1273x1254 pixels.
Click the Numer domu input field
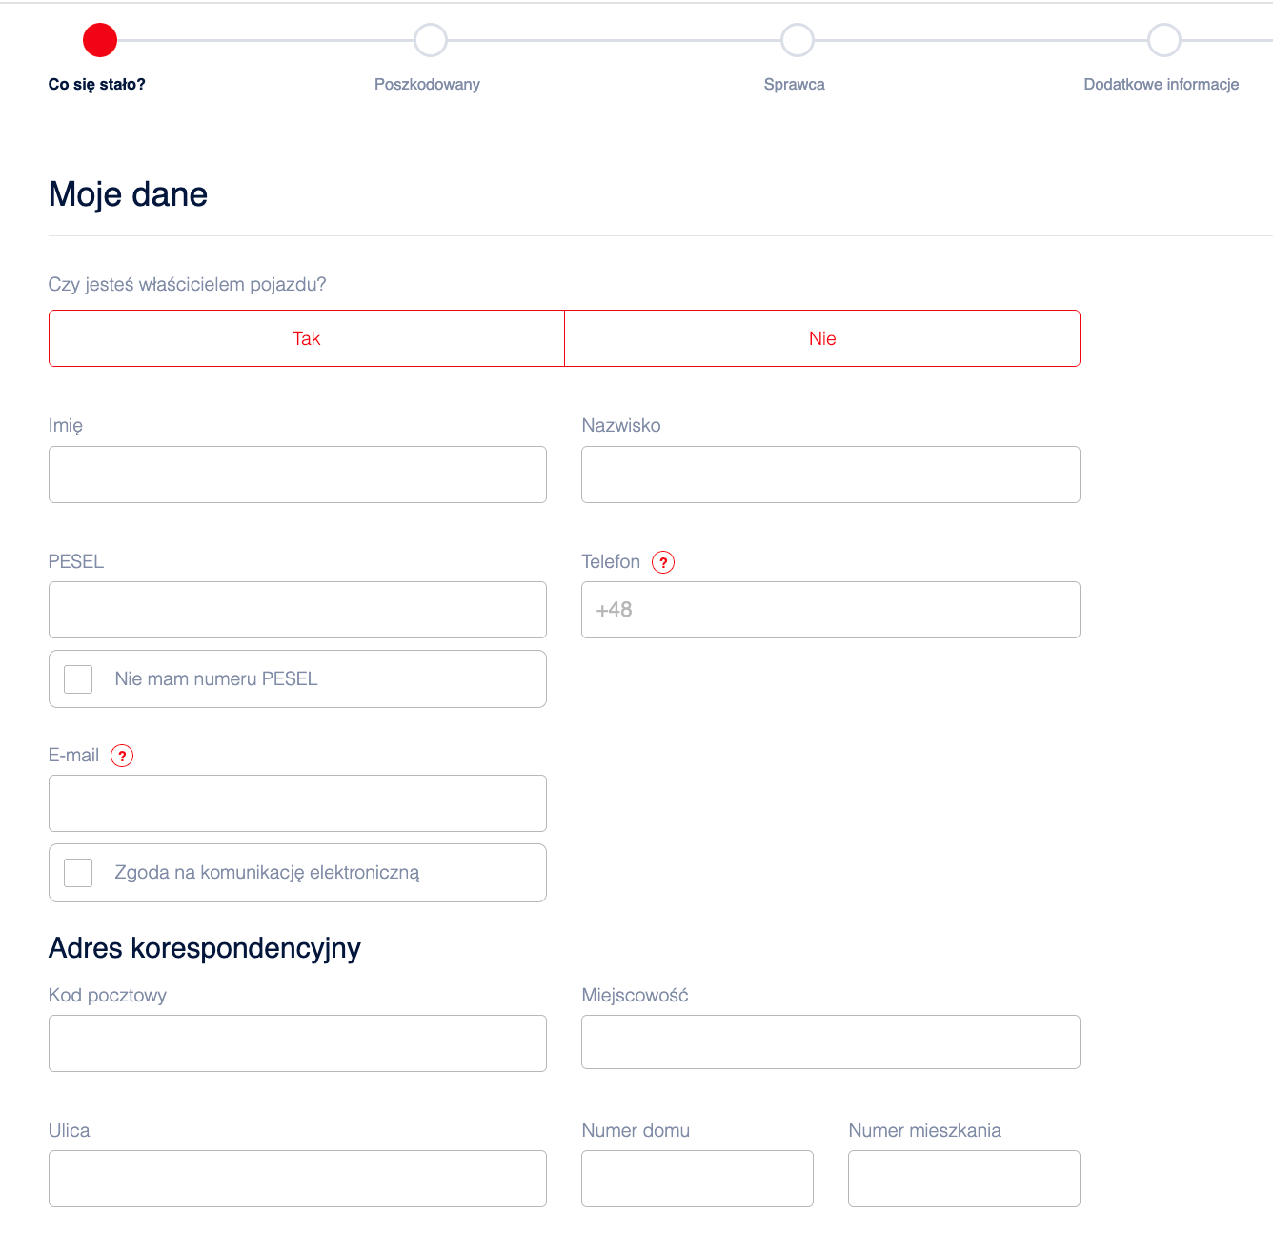pos(697,1179)
